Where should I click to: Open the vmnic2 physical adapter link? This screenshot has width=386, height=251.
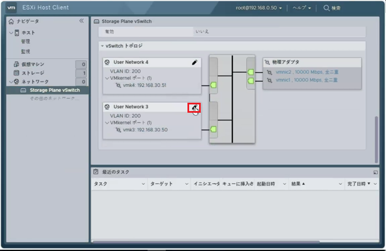[x=302, y=72]
